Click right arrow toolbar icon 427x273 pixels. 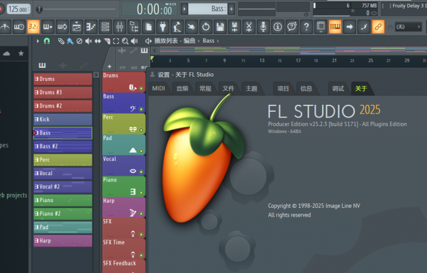pyautogui.click(x=349, y=27)
